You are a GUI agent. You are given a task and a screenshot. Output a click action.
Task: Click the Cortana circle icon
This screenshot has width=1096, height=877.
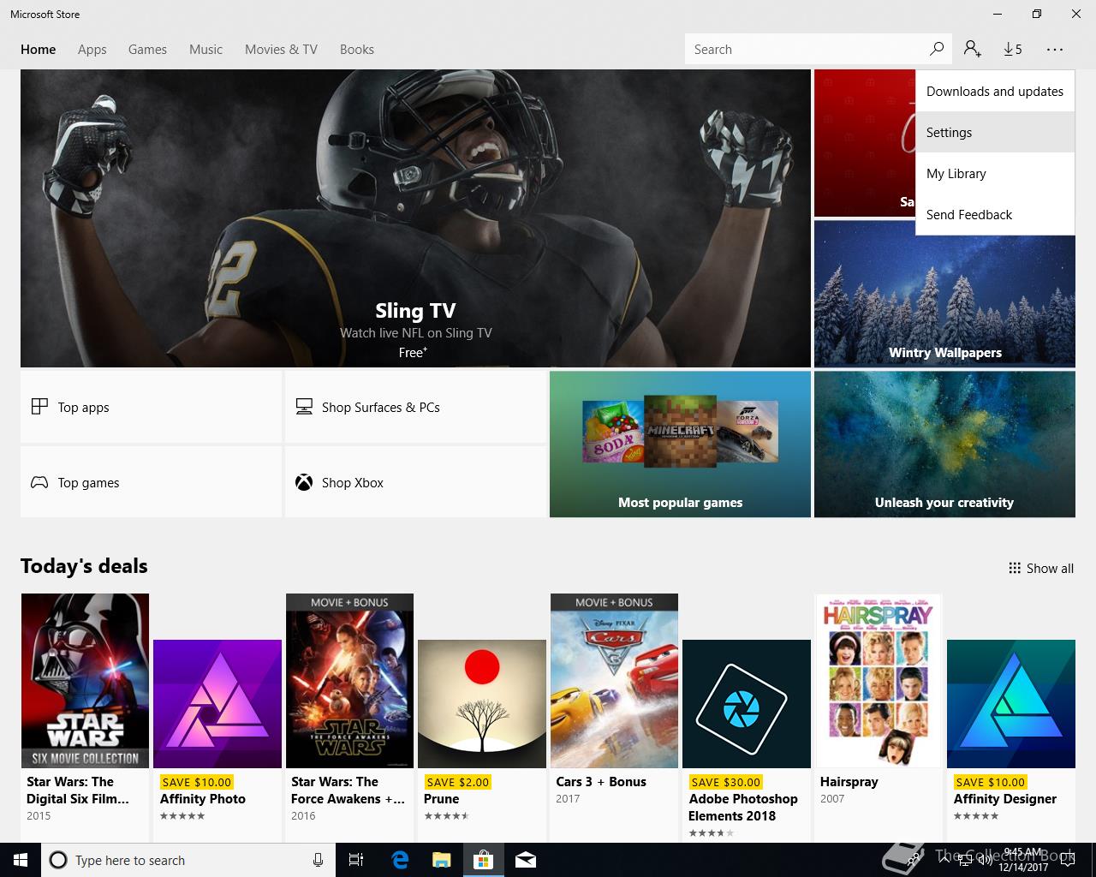pos(58,860)
